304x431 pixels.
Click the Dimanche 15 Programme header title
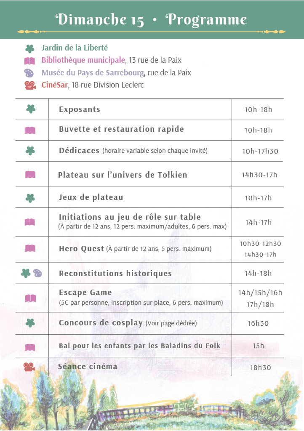point(152,19)
